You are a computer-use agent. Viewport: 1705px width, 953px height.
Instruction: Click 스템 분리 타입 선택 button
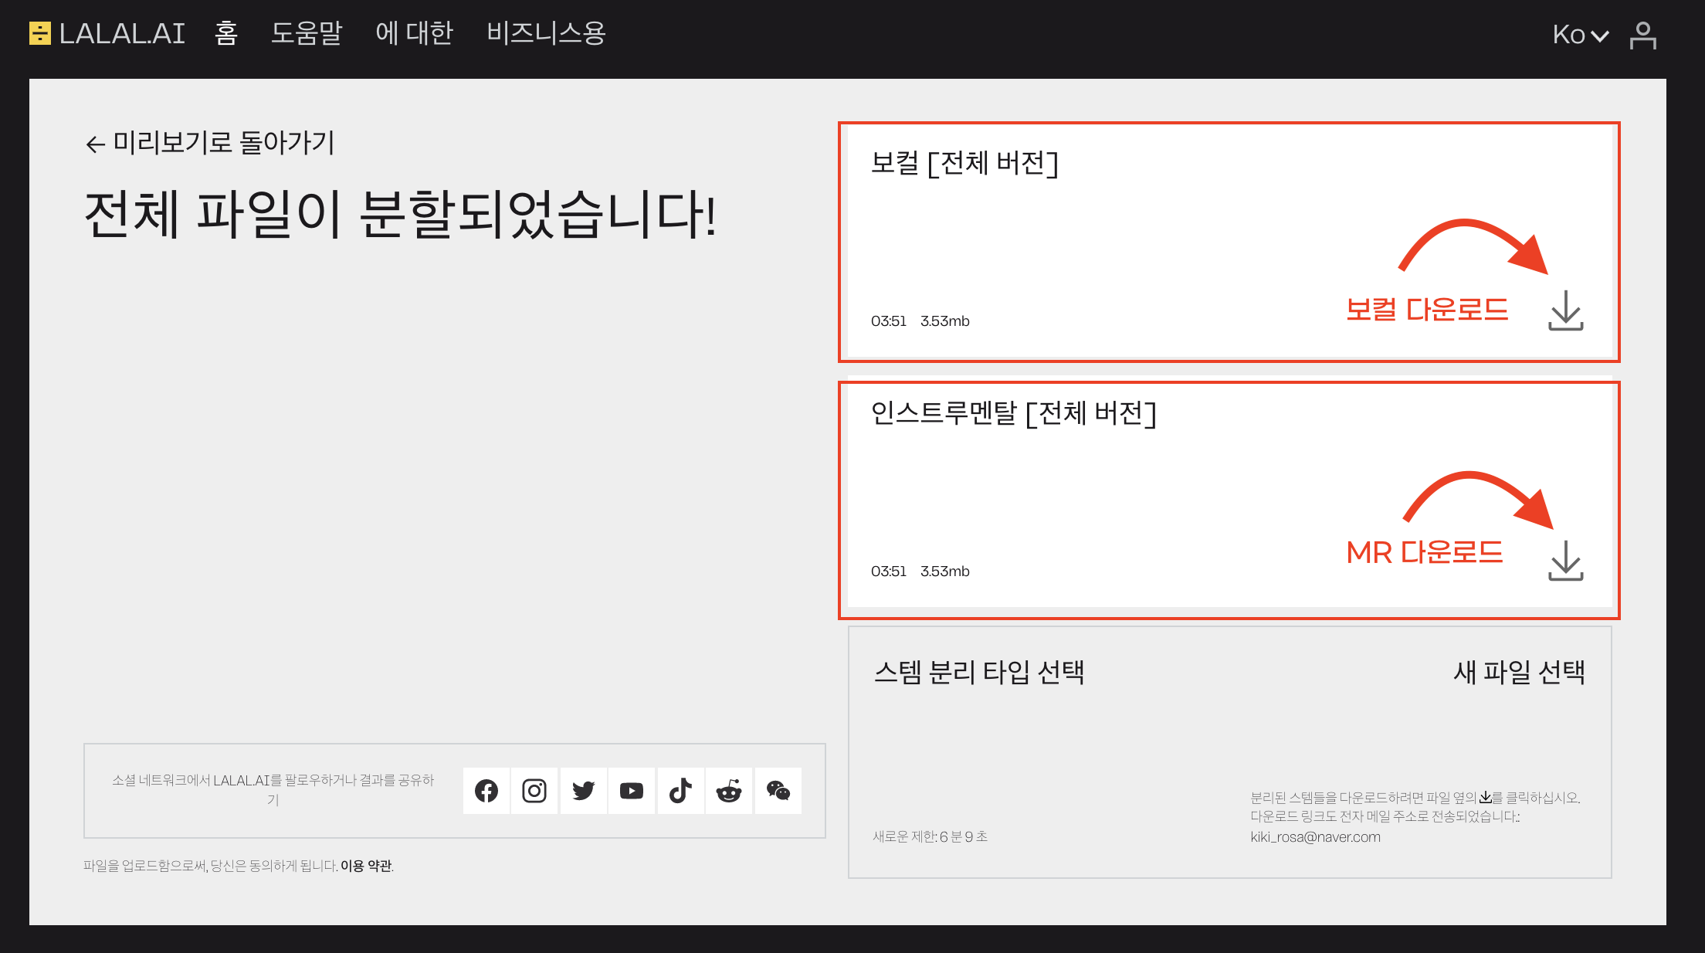pos(979,672)
